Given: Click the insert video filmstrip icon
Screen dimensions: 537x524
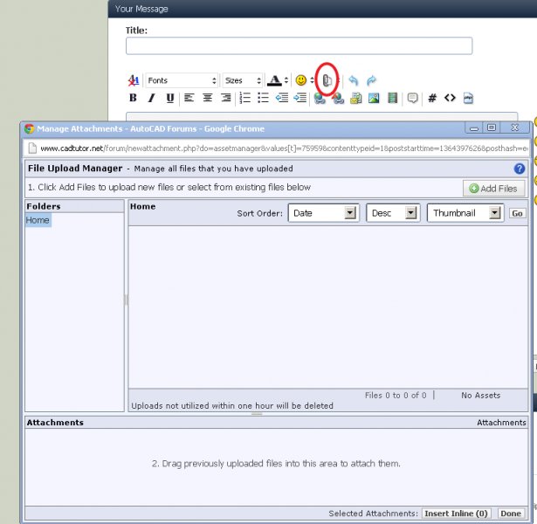Looking at the screenshot, I should click(392, 99).
